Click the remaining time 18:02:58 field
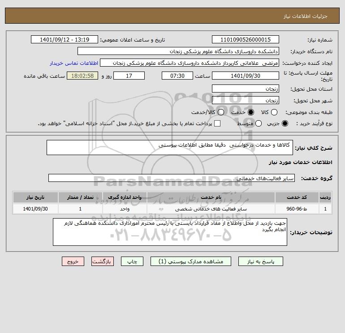 point(82,76)
